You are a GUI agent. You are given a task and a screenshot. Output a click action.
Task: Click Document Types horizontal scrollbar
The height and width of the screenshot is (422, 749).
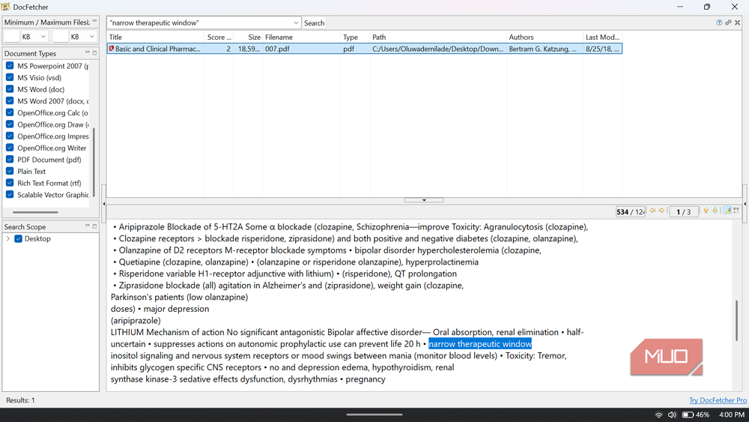[x=35, y=211]
